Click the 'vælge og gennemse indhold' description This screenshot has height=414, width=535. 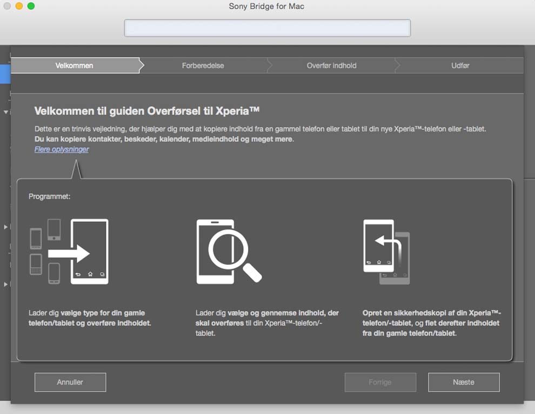tap(267, 323)
